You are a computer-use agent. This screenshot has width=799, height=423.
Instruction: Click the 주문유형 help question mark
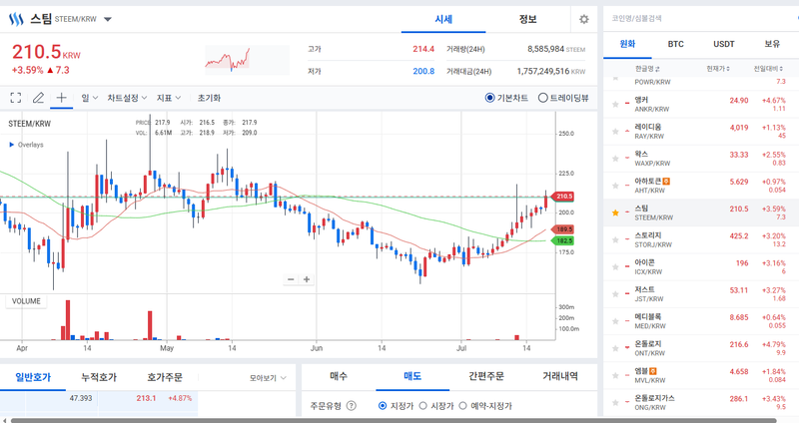point(352,406)
